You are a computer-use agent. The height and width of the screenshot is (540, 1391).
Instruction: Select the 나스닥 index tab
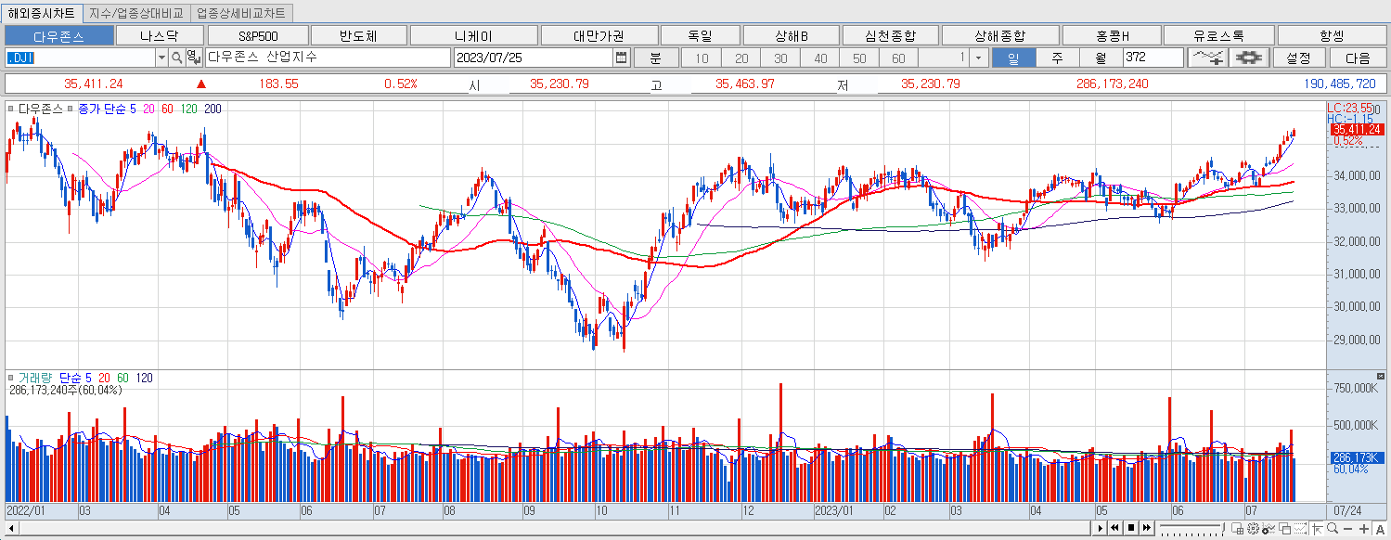(x=159, y=36)
